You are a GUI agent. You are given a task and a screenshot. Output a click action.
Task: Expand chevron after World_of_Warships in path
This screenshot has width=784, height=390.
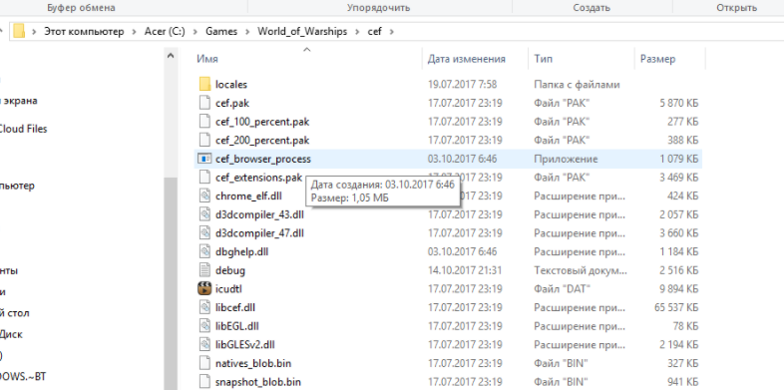357,32
